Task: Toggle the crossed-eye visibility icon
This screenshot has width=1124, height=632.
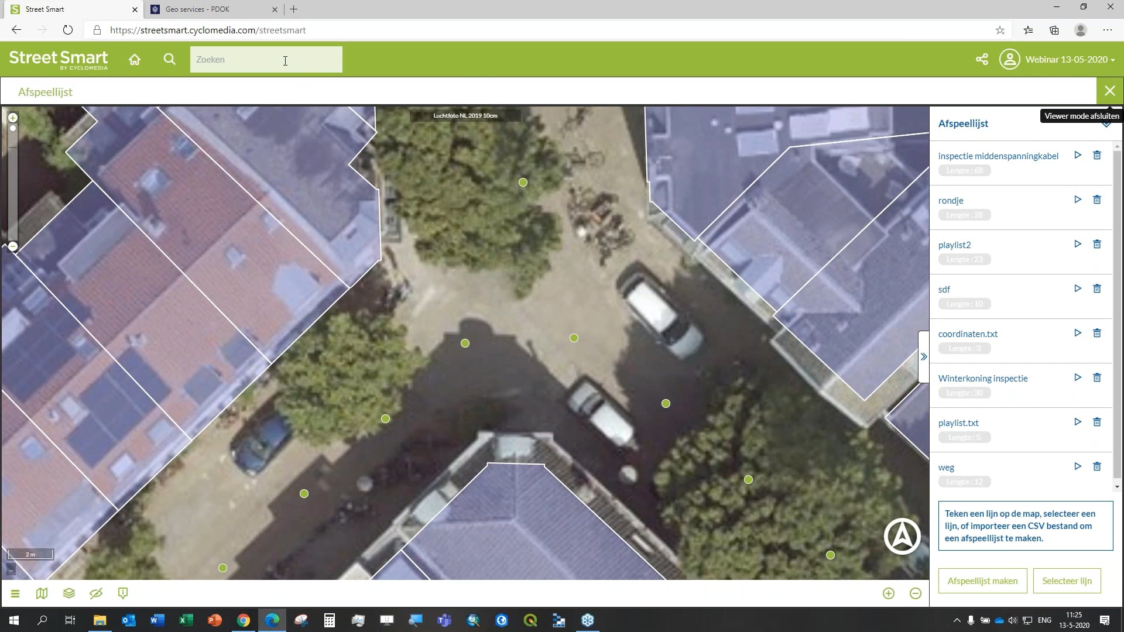Action: [96, 593]
